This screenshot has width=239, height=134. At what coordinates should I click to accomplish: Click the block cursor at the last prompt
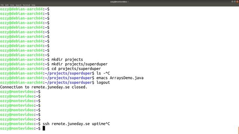(44, 128)
